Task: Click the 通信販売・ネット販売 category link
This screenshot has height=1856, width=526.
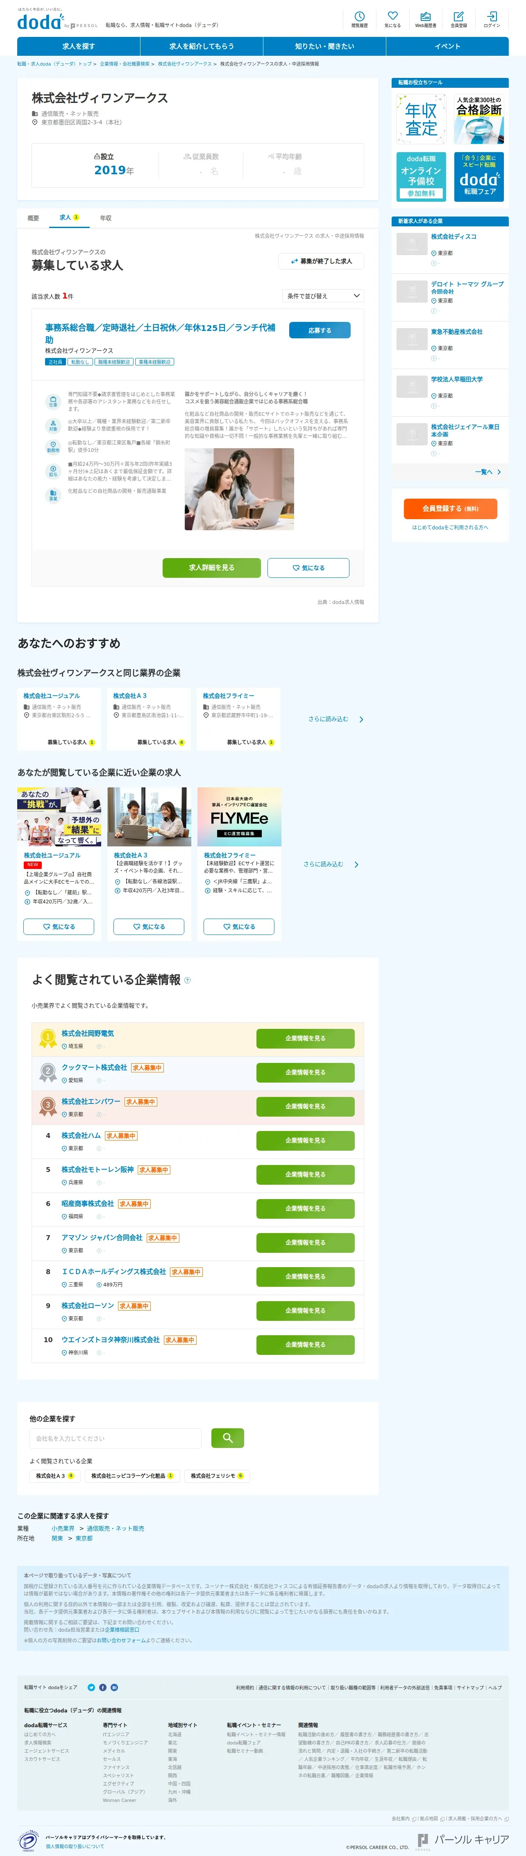Action: point(115,1528)
